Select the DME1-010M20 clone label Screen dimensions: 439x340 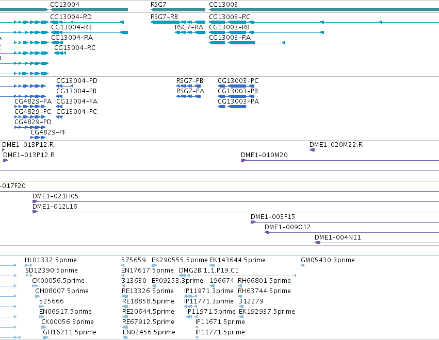[x=264, y=155]
